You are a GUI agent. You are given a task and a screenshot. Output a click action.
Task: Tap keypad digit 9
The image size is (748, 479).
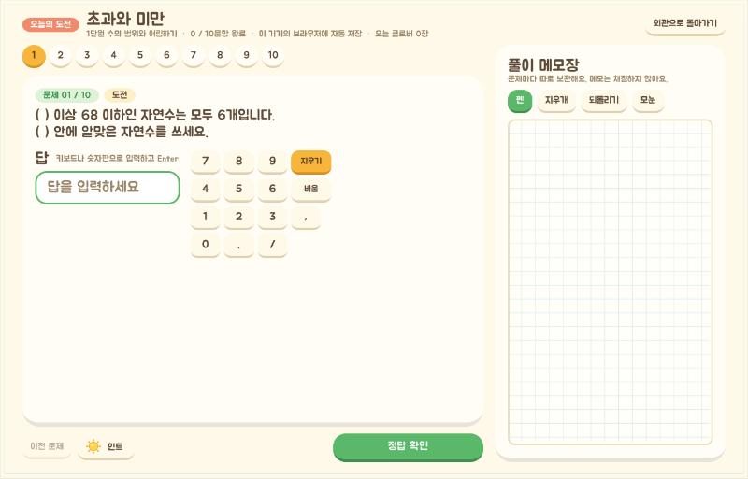pyautogui.click(x=272, y=162)
